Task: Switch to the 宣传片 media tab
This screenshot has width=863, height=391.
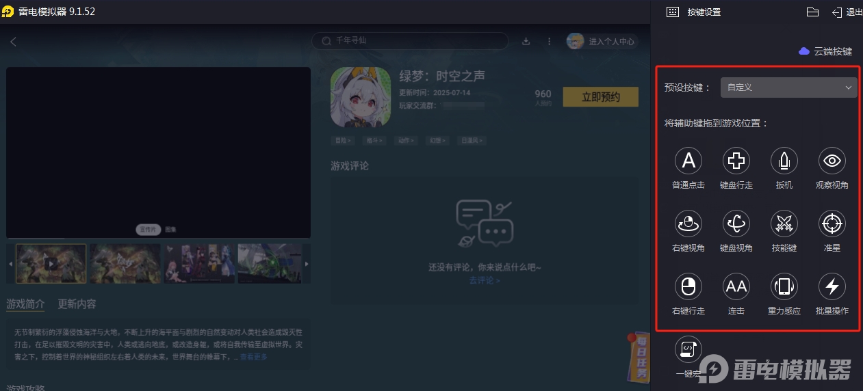Action: (x=148, y=230)
